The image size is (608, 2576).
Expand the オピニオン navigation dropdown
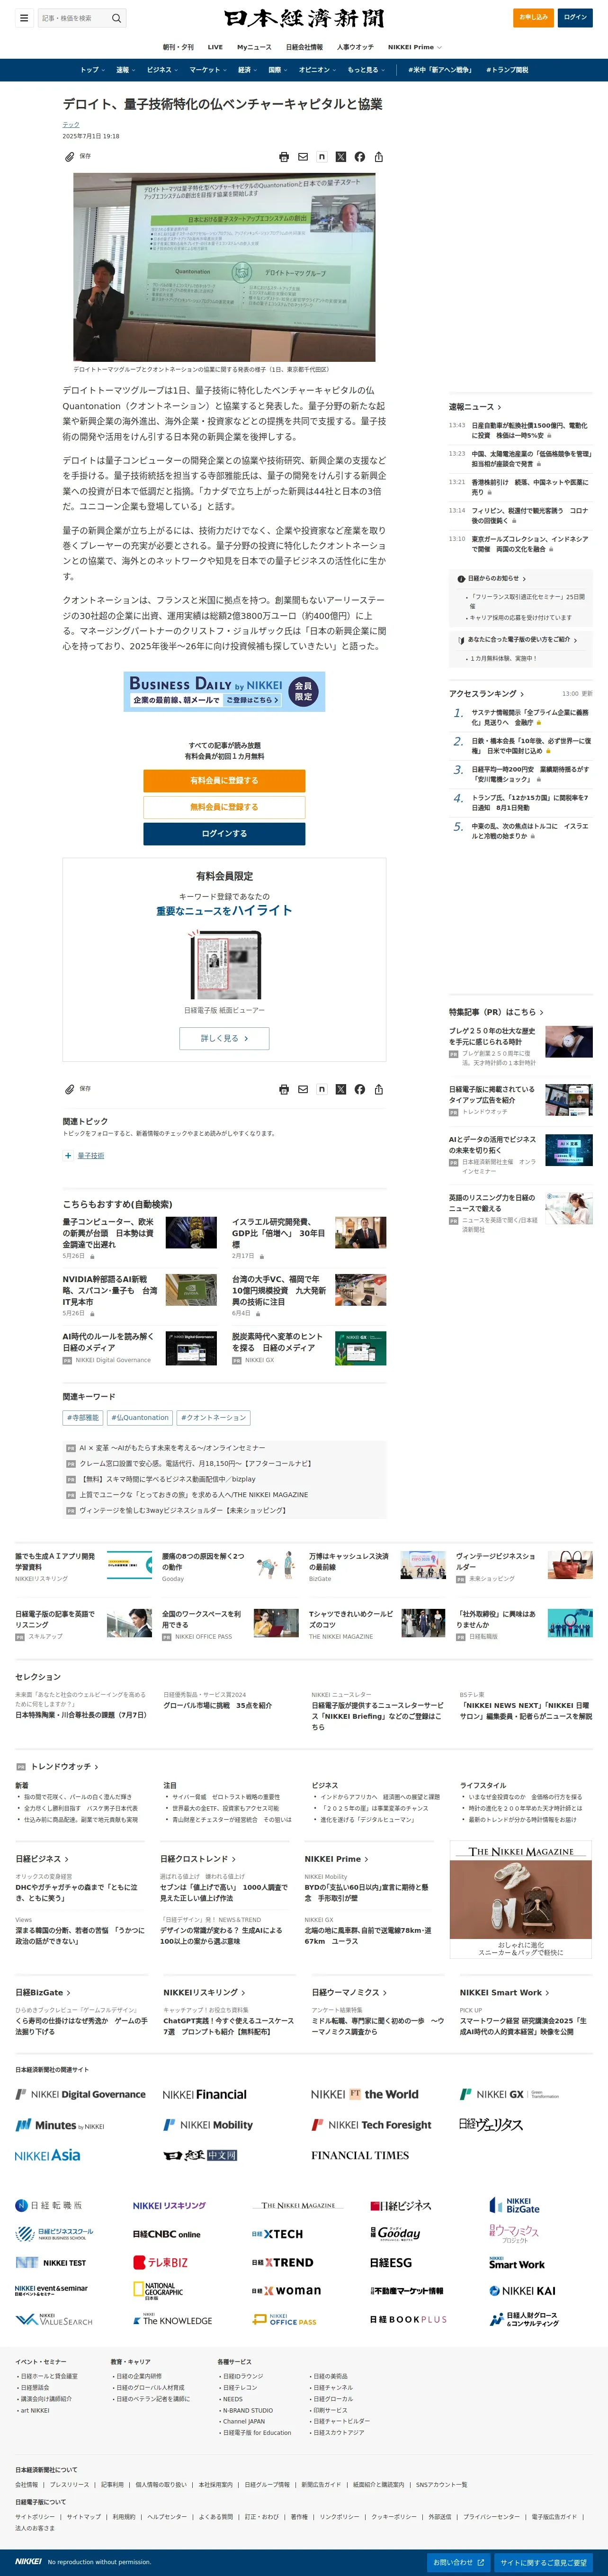(x=317, y=70)
